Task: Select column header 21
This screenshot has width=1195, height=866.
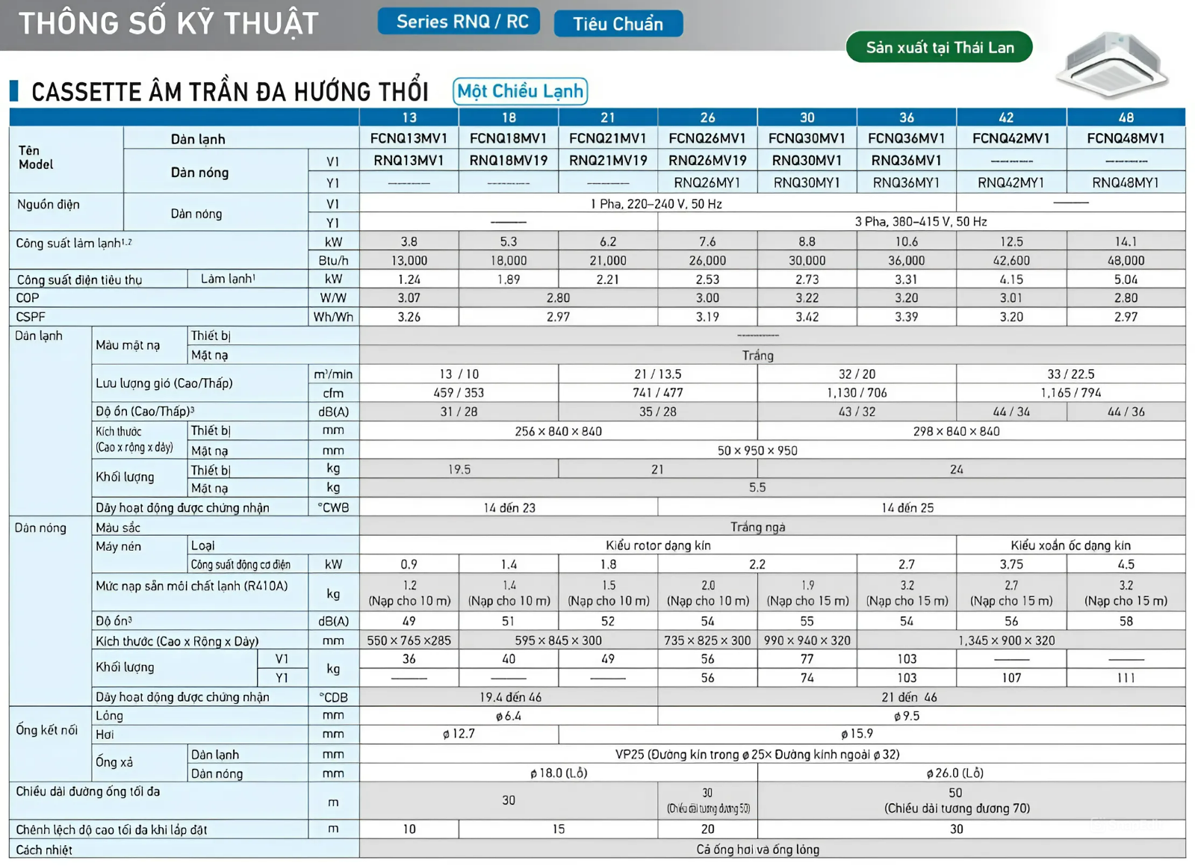Action: (x=608, y=117)
